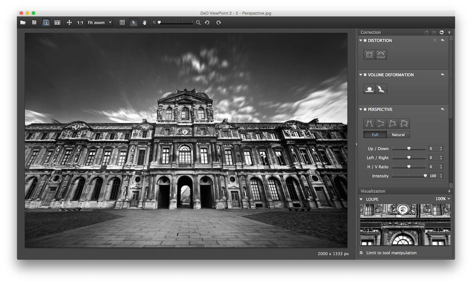Set zoom to 1:1
This screenshot has width=472, height=284.
(x=80, y=23)
